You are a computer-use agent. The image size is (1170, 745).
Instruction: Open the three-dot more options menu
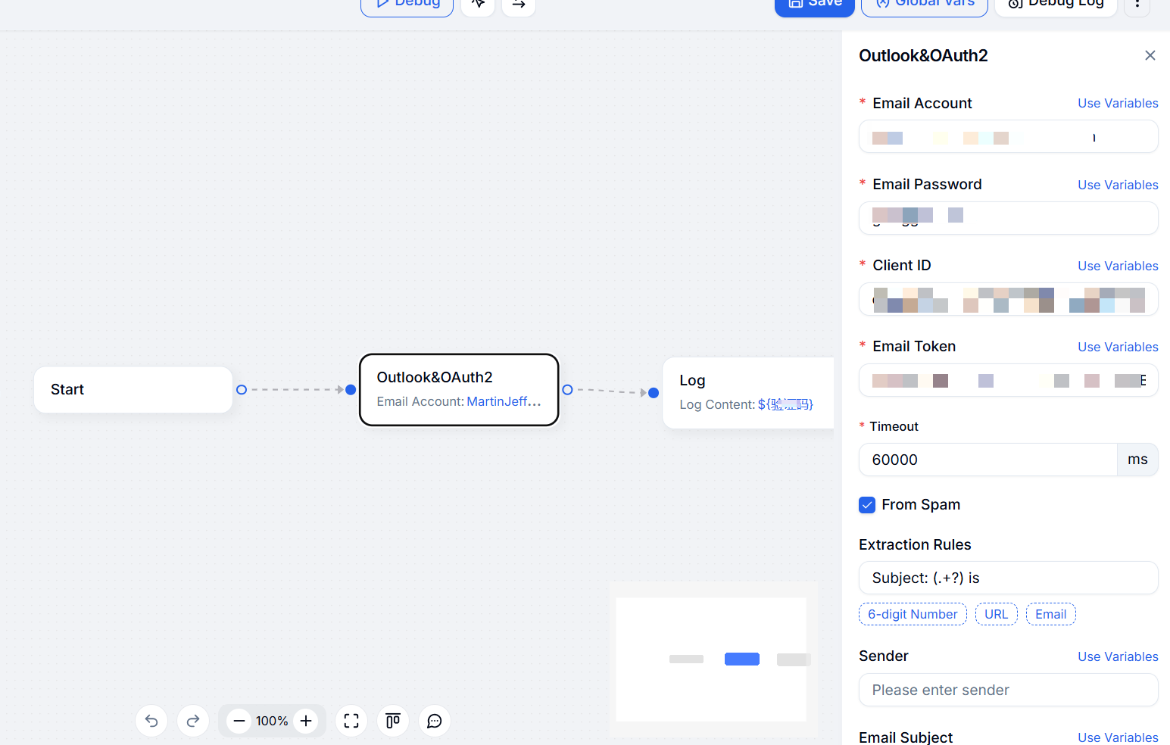[x=1137, y=5]
